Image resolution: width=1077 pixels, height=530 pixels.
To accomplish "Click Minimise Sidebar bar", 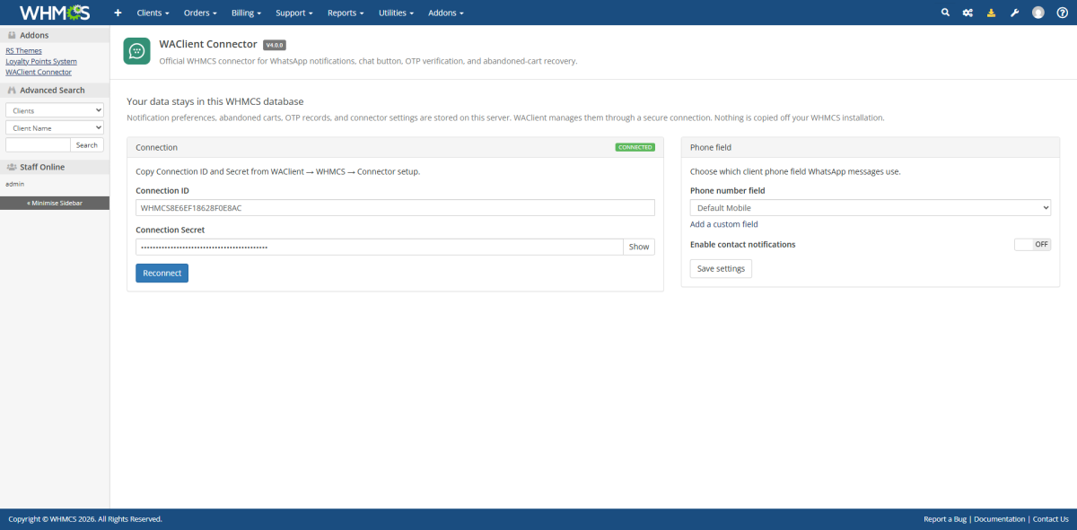I will [55, 203].
